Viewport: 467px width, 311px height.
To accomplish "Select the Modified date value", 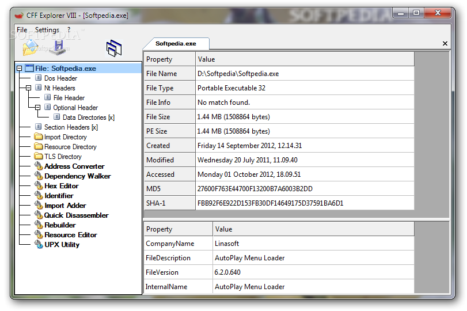I will 305,160.
